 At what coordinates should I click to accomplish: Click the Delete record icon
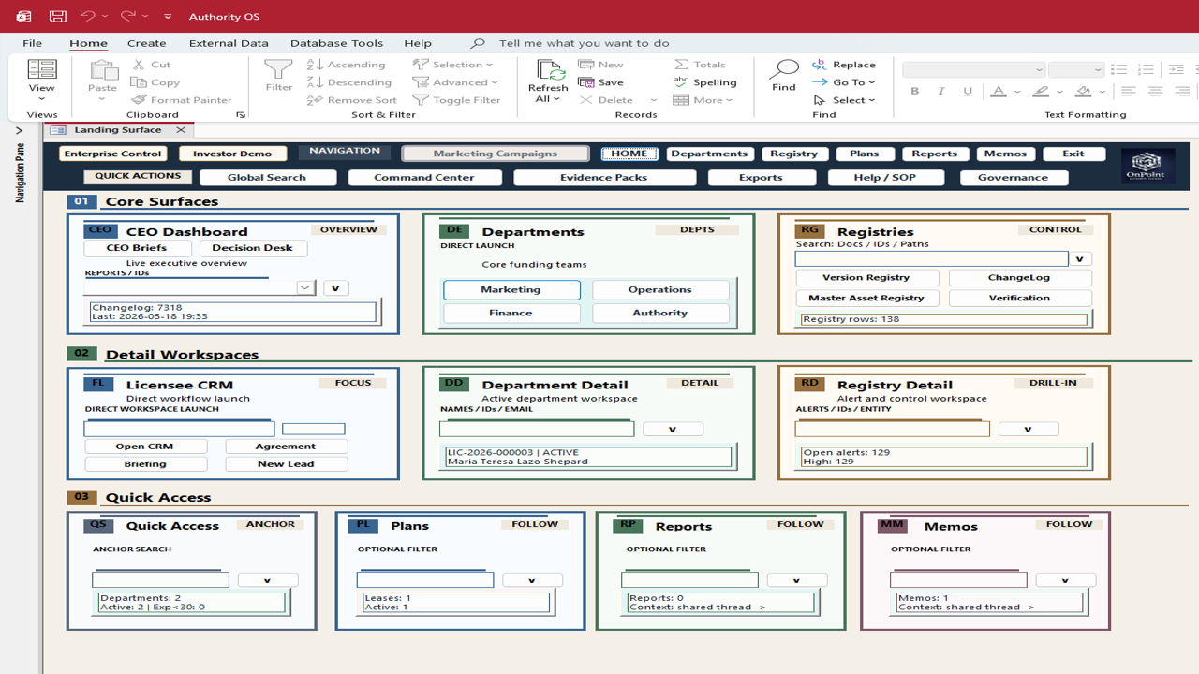585,100
